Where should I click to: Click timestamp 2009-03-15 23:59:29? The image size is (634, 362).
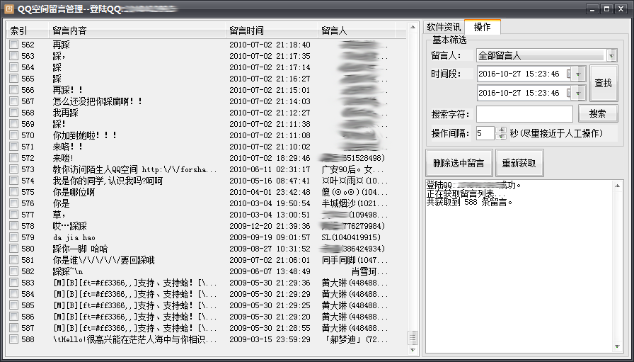[x=270, y=339]
